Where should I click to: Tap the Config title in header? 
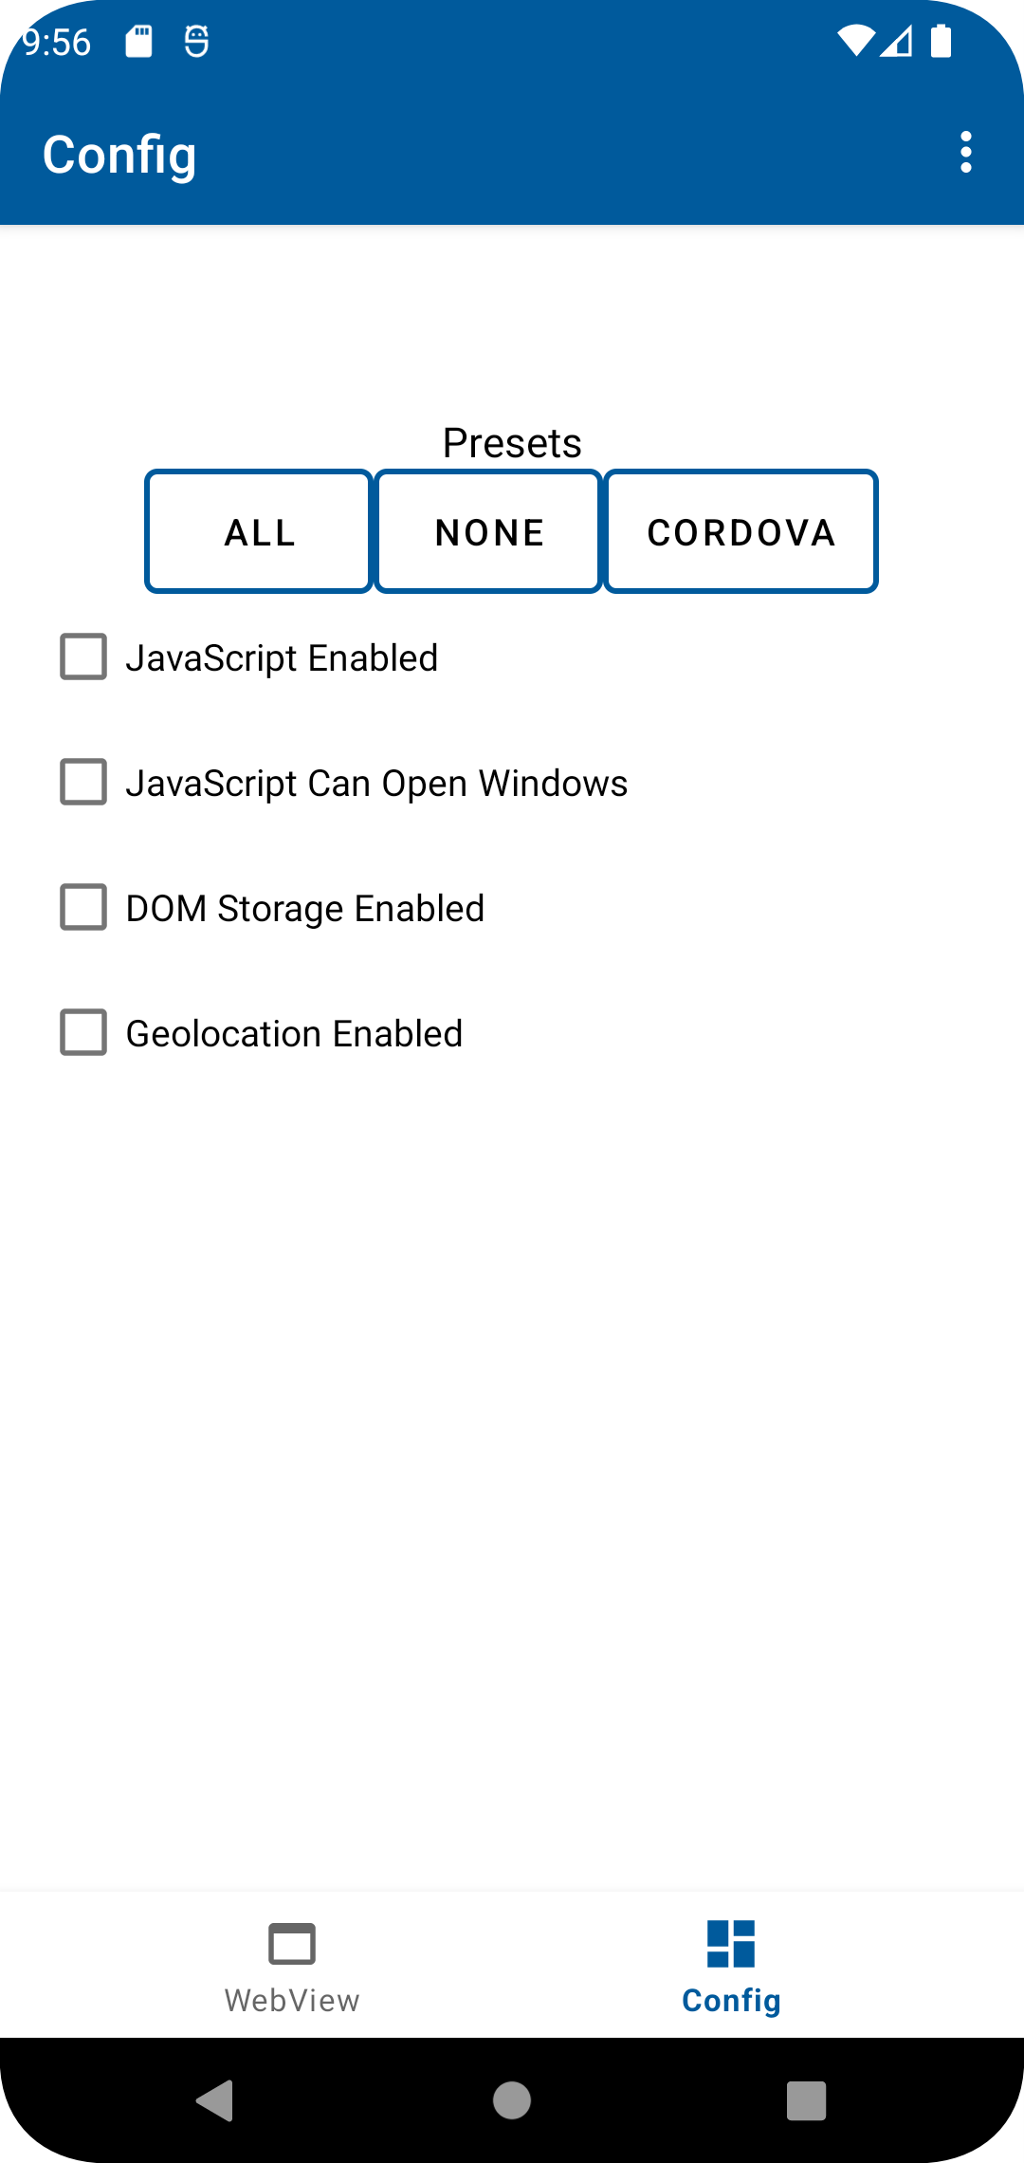(119, 155)
